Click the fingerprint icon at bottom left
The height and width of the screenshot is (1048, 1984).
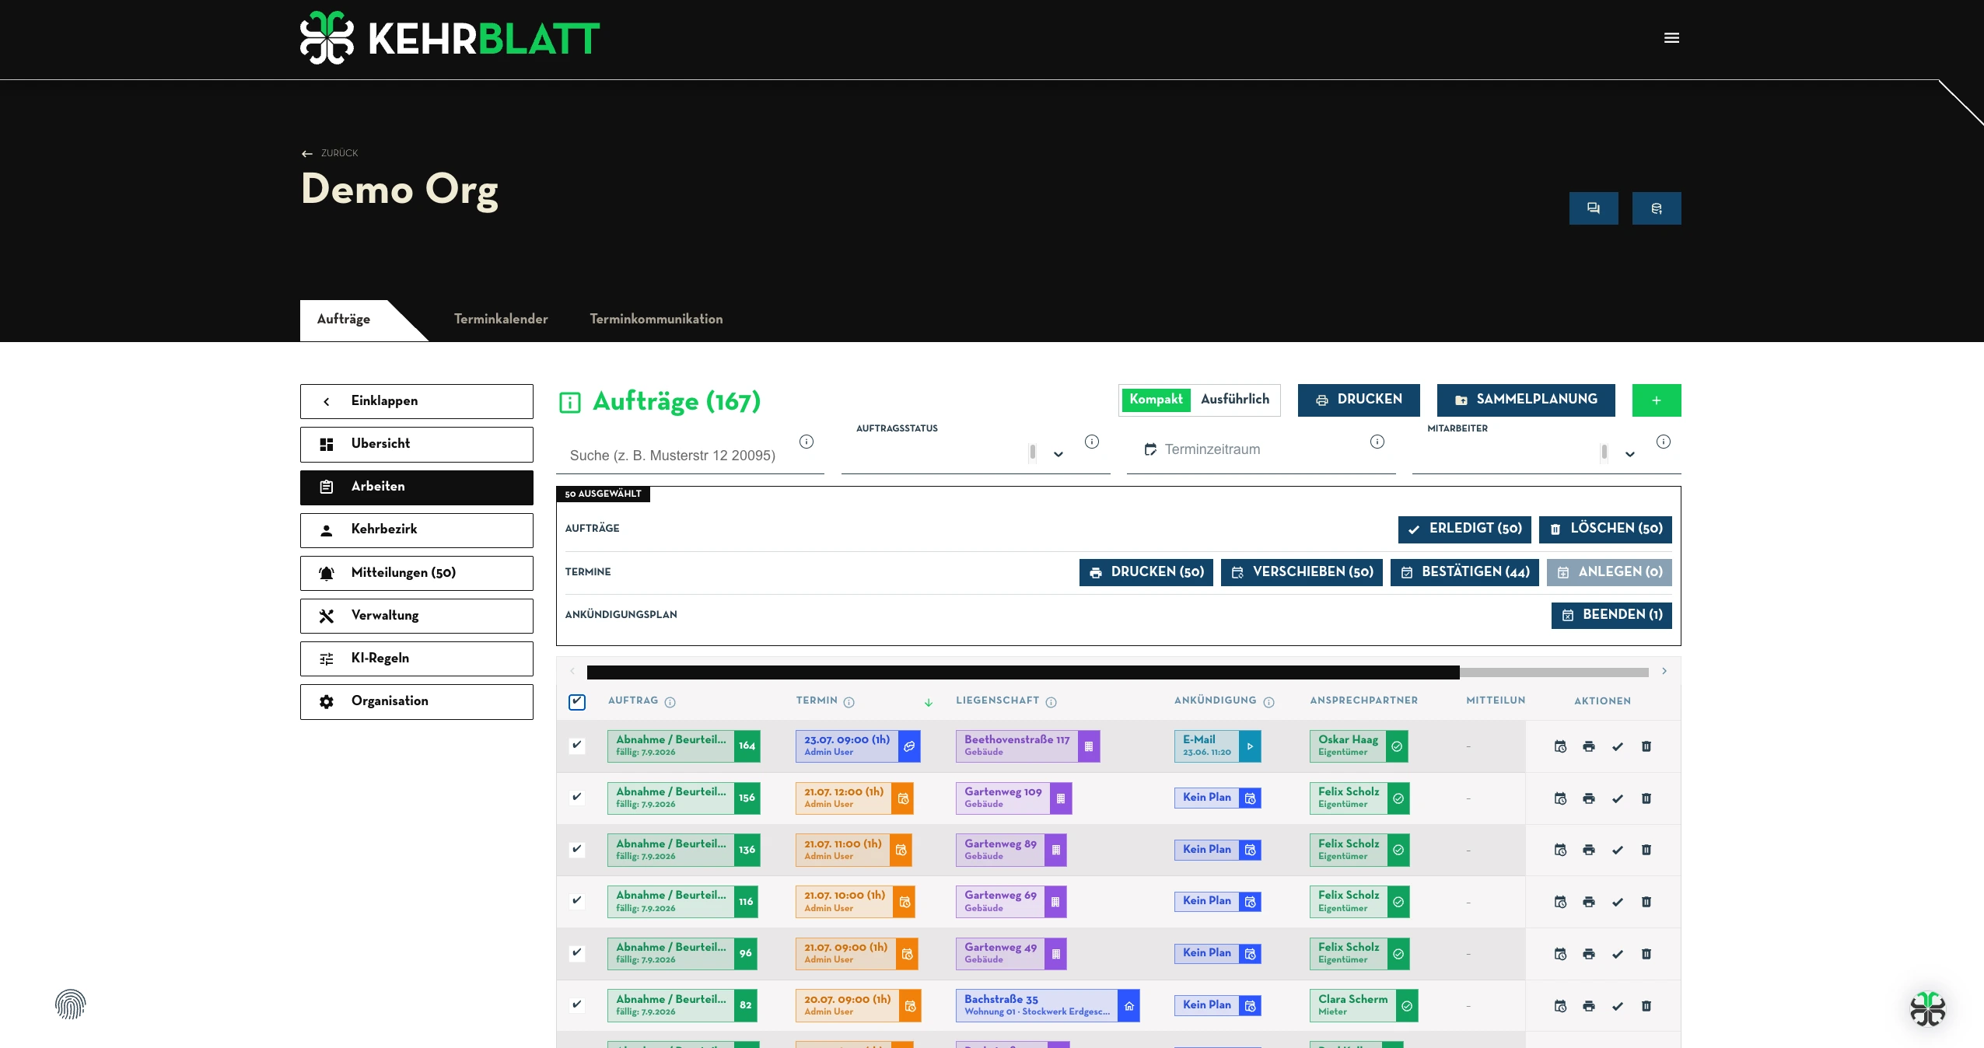click(70, 1004)
